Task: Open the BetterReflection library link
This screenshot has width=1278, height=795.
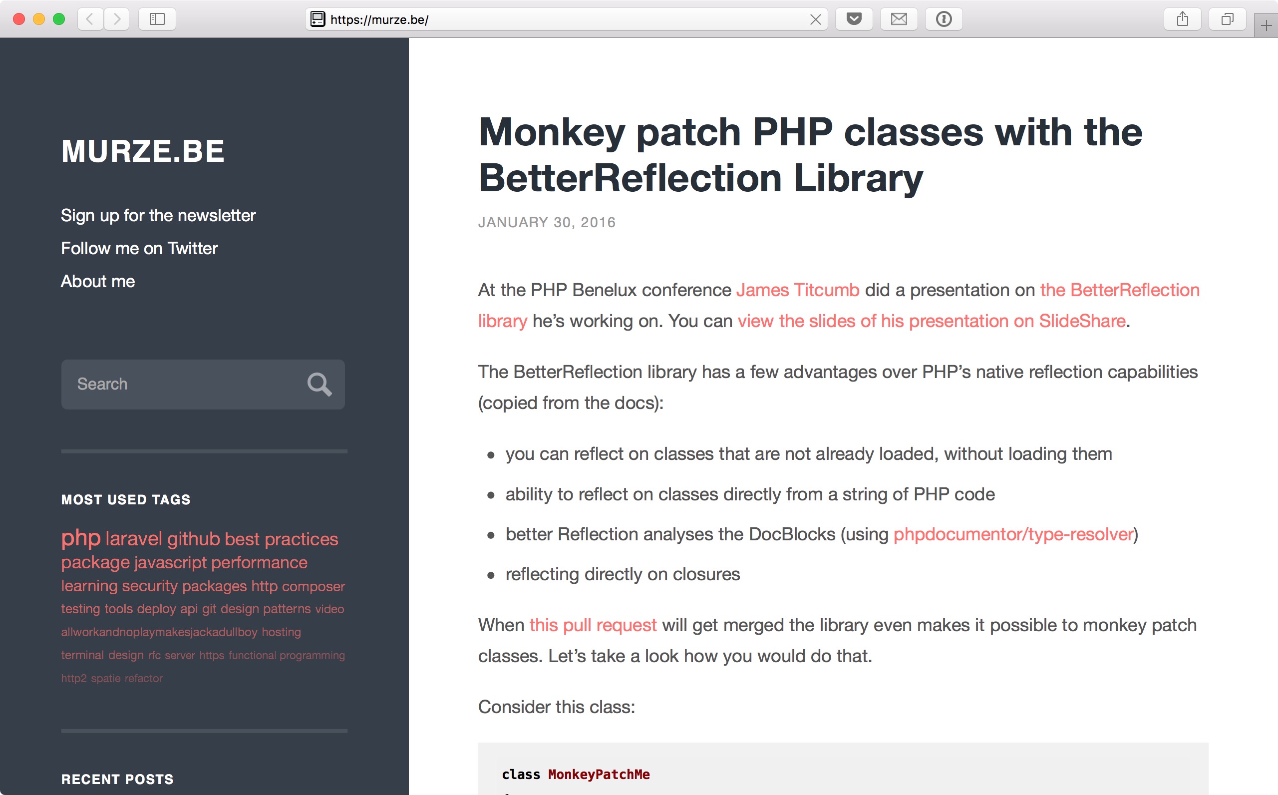Action: click(x=1119, y=290)
